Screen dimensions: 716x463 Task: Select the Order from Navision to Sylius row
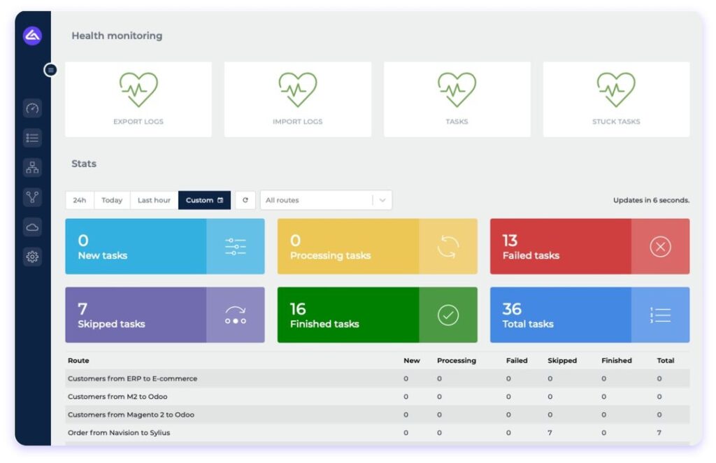point(120,432)
